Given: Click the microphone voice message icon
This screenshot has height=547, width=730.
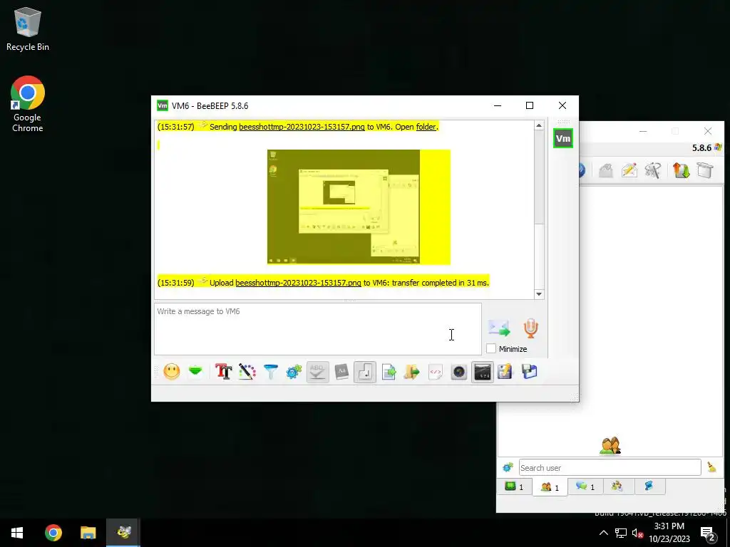Looking at the screenshot, I should (x=530, y=328).
